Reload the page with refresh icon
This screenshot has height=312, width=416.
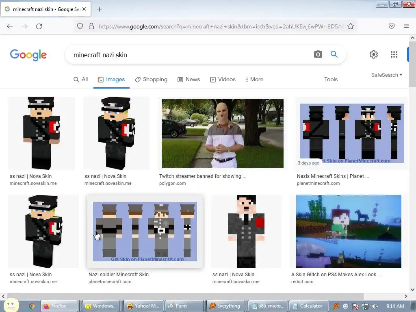pyautogui.click(x=39, y=26)
